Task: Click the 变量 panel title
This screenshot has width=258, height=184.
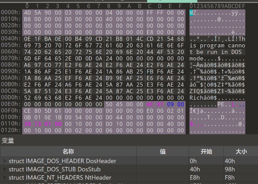Action: point(8,141)
